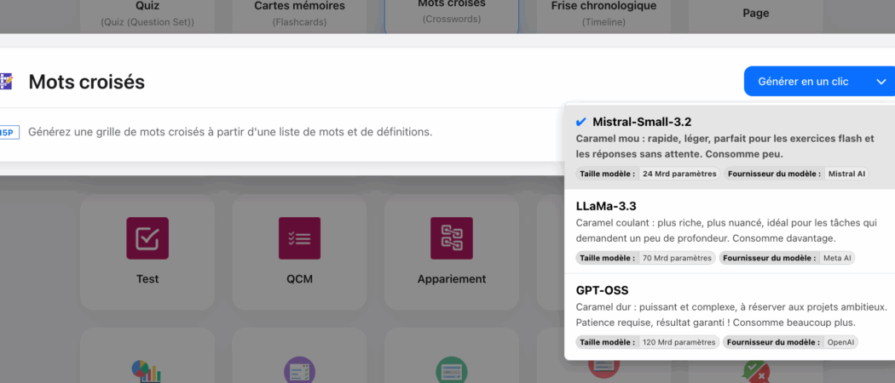
Task: Switch to Cartes mémoires flashcards tab
Action: pos(299,13)
